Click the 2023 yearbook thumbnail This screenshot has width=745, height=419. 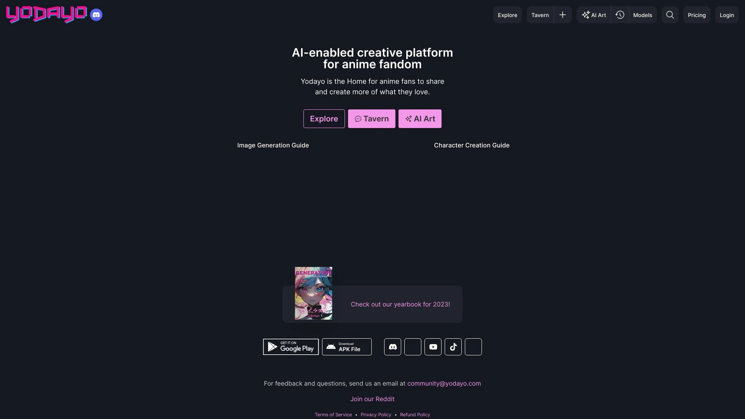(x=313, y=293)
